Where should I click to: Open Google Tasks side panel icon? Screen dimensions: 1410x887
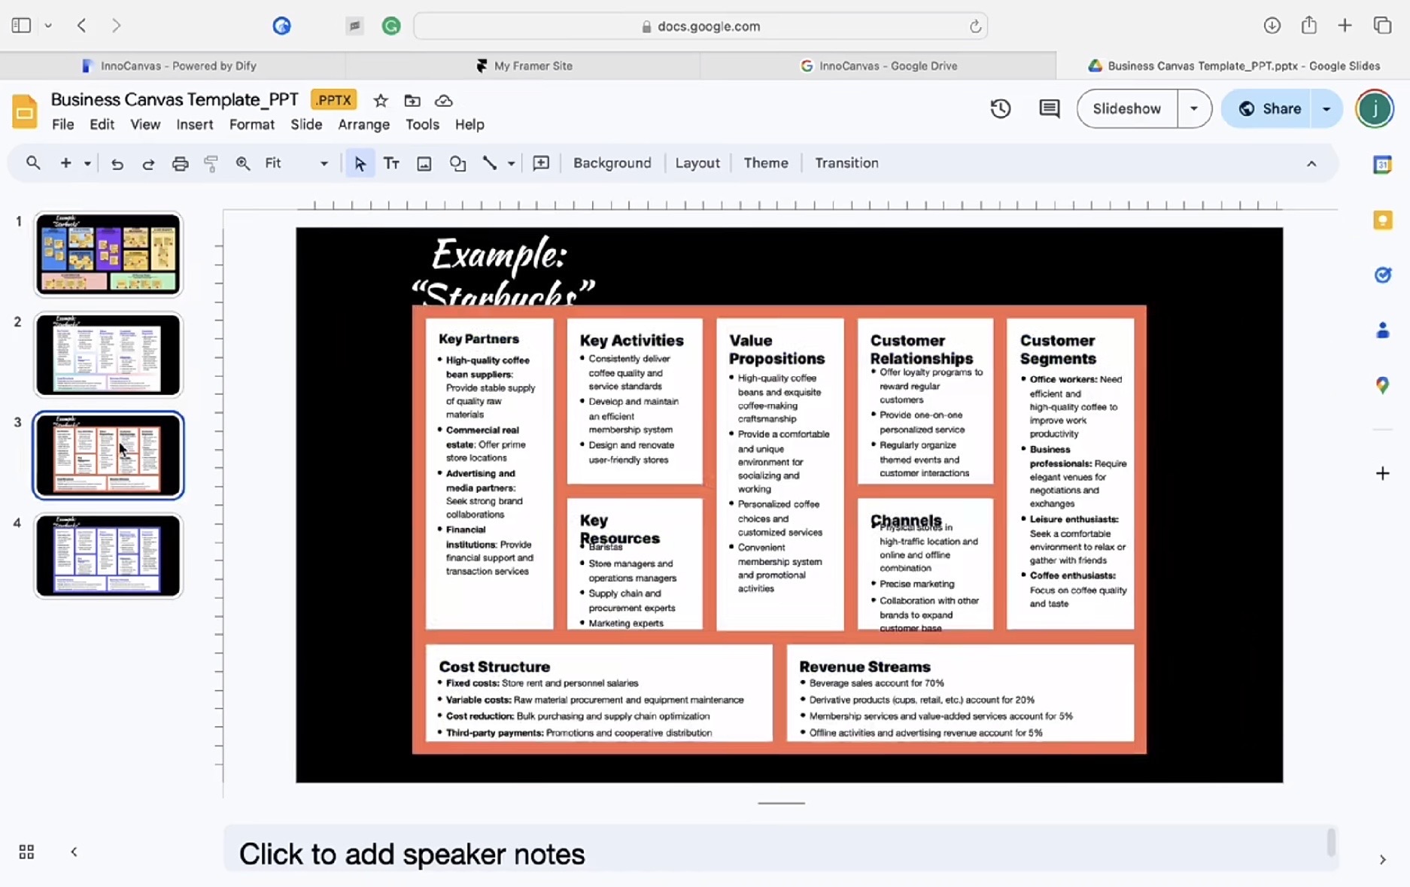point(1382,275)
